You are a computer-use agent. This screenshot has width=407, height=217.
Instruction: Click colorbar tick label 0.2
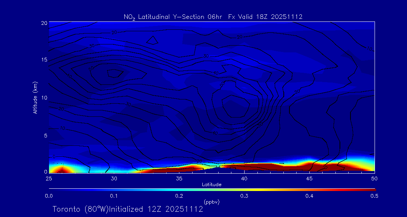click(x=179, y=196)
